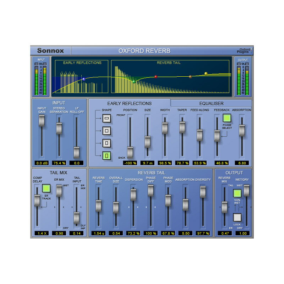Click the Input Gain slider handle
The height and width of the screenshot is (284, 284).
click(x=42, y=121)
